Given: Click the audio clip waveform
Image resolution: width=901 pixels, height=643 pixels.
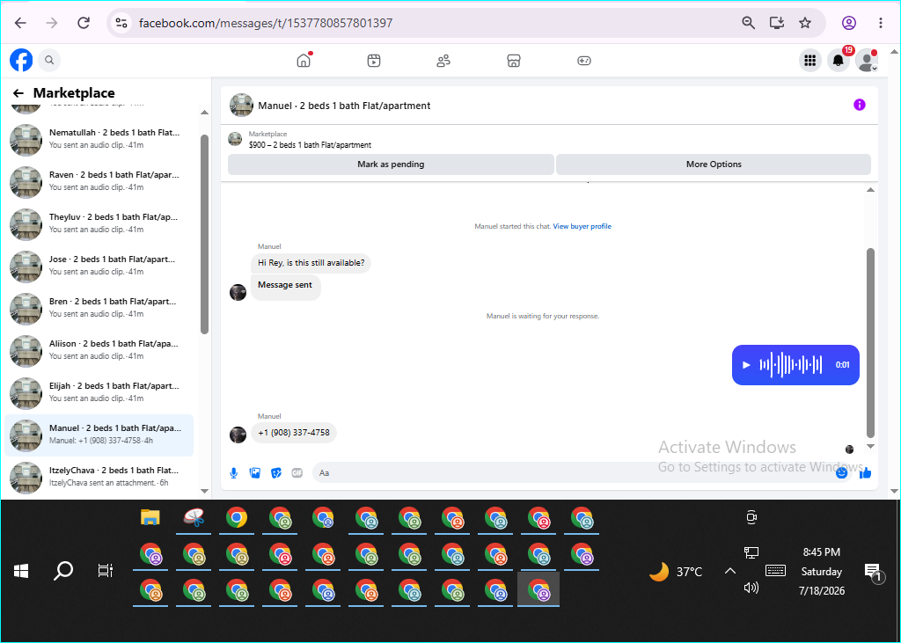Looking at the screenshot, I should pyautogui.click(x=791, y=365).
